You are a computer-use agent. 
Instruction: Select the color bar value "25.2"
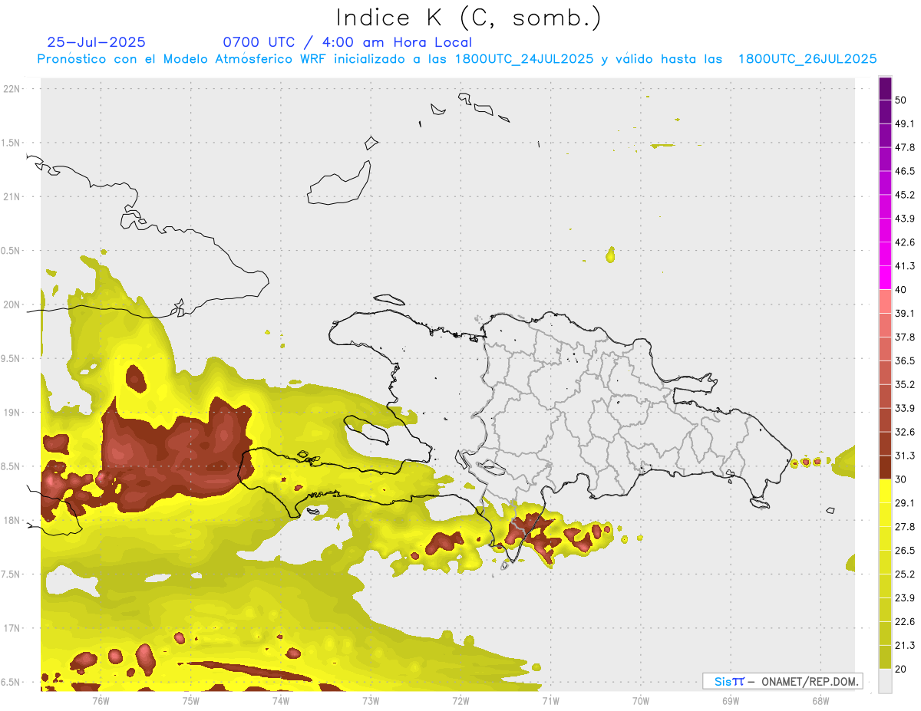905,574
